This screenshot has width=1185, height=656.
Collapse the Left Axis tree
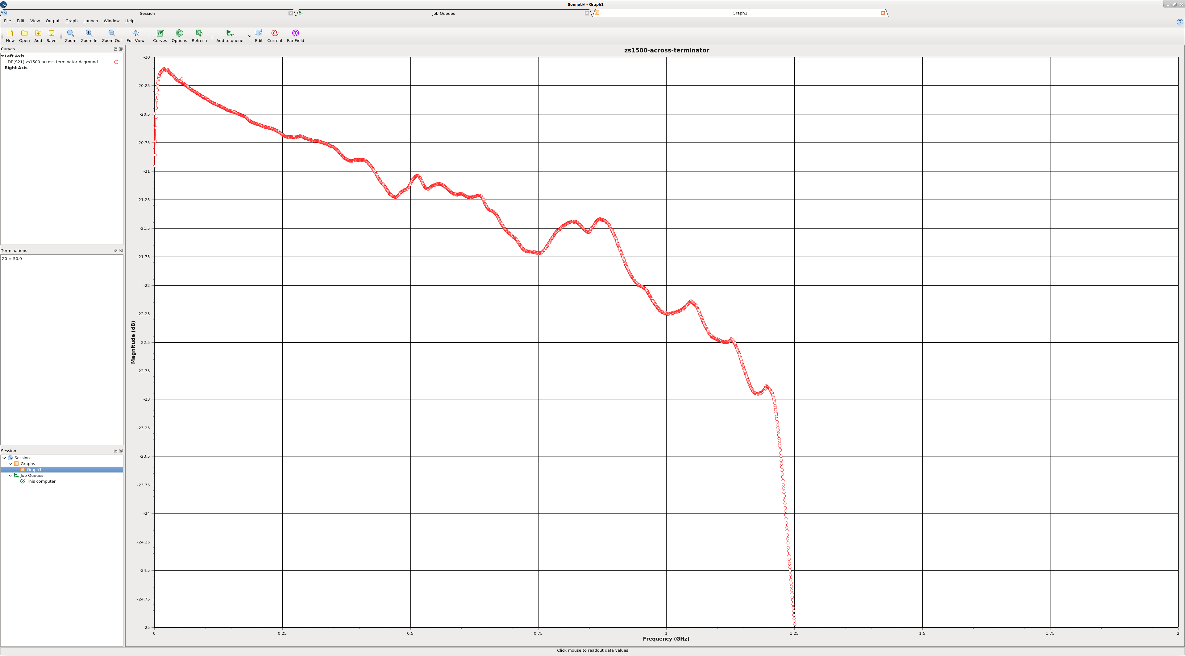pyautogui.click(x=2, y=56)
